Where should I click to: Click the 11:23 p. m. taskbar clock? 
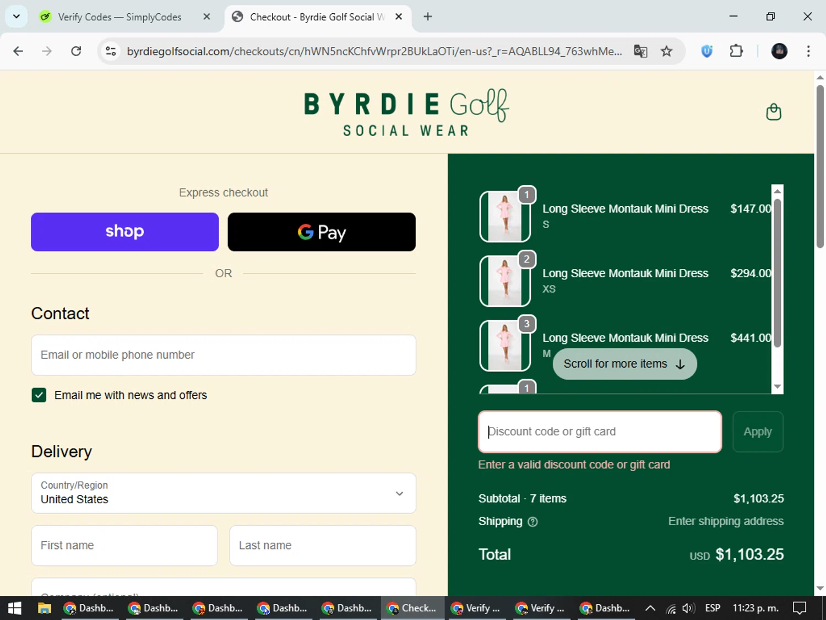coord(756,608)
